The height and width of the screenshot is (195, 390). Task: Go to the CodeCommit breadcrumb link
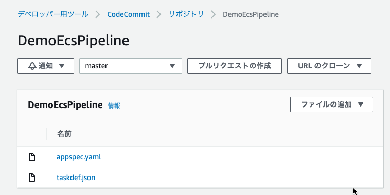pyautogui.click(x=128, y=14)
